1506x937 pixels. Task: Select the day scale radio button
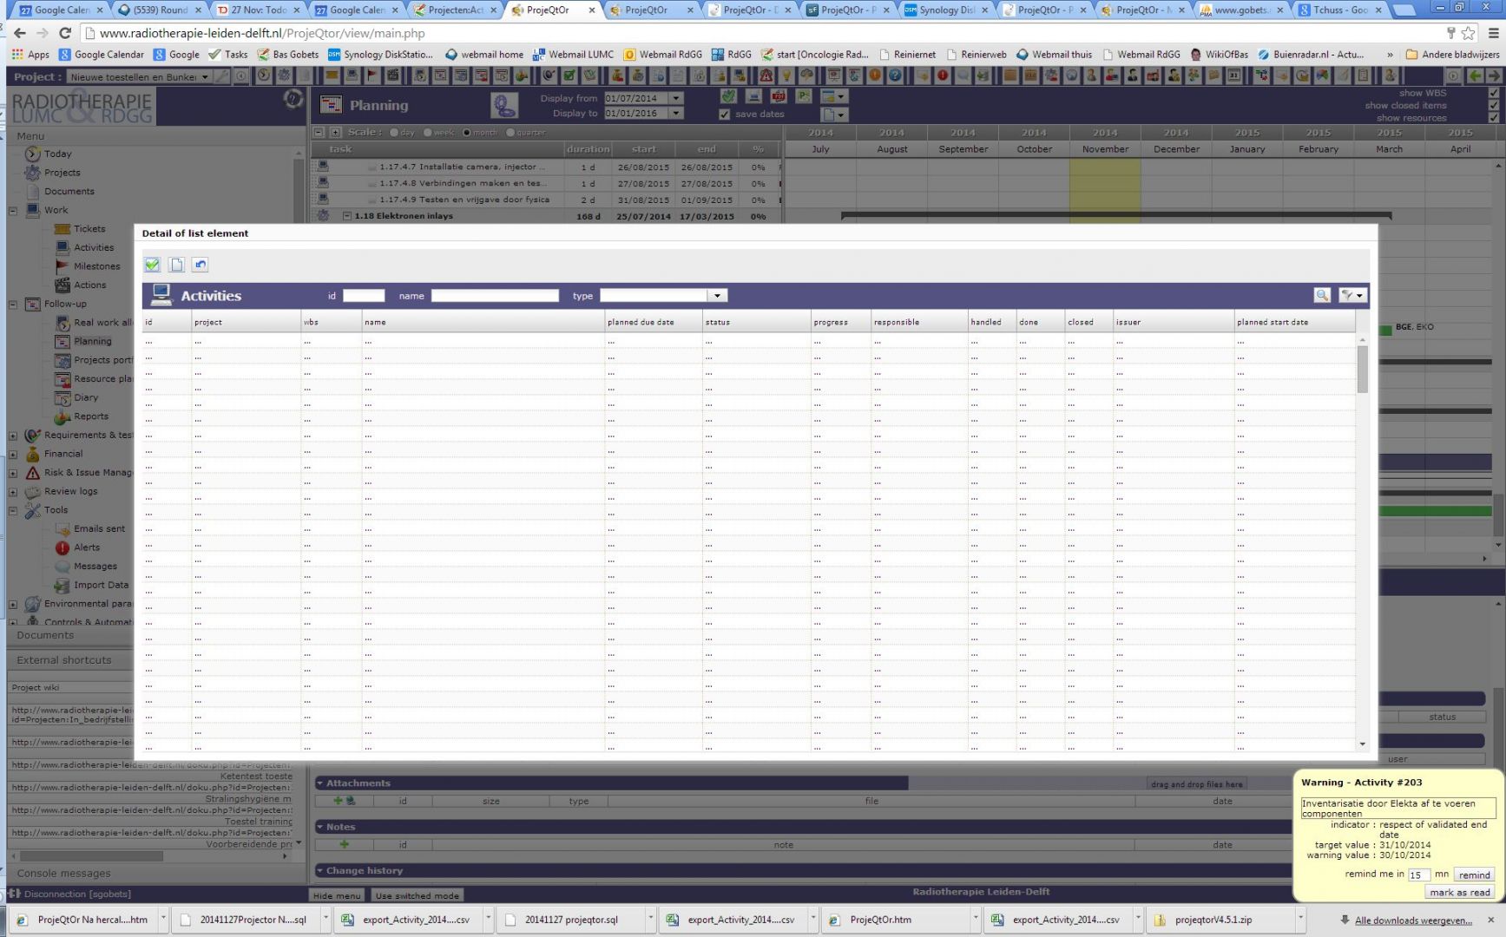pos(394,133)
